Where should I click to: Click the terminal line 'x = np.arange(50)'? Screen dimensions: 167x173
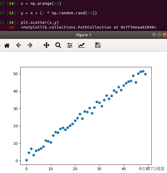tap(41, 3)
